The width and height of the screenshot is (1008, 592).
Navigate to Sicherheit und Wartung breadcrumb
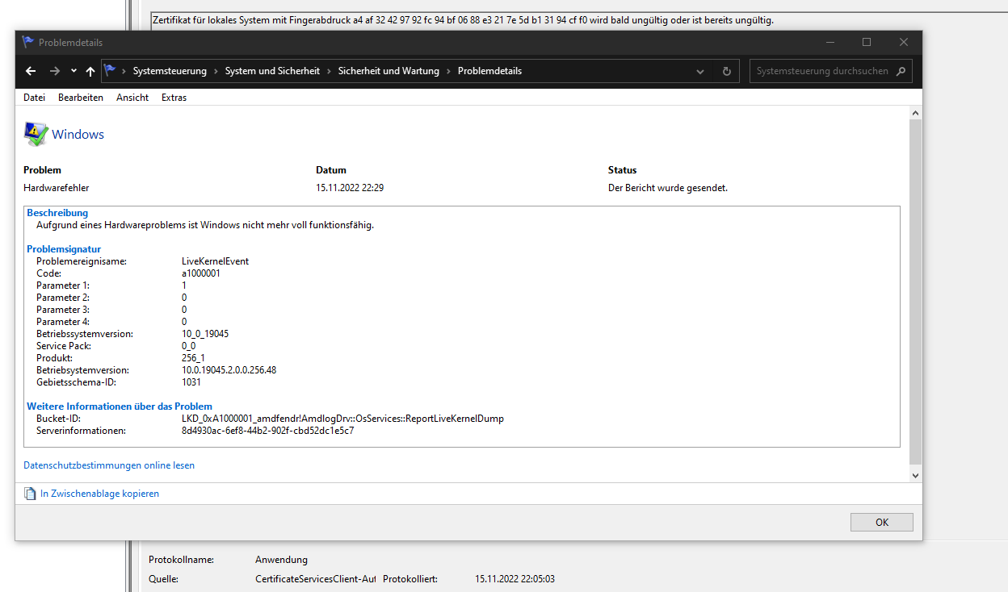[388, 71]
